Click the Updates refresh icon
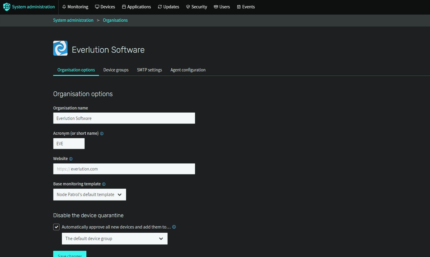430x257 pixels. (160, 7)
